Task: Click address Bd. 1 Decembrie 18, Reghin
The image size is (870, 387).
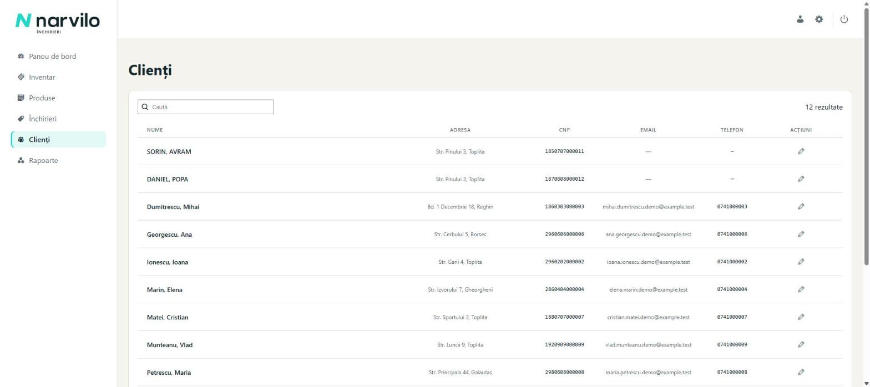Action: [460, 207]
